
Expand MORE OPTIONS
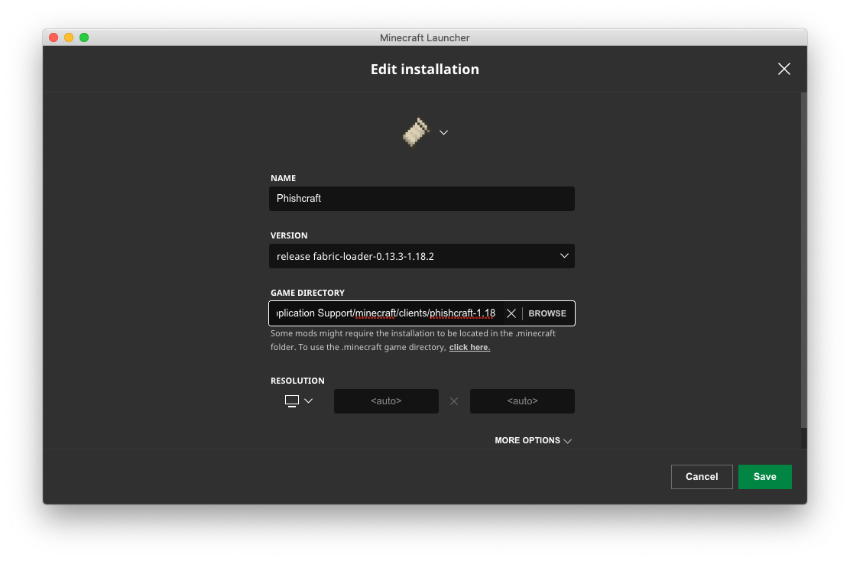[533, 440]
